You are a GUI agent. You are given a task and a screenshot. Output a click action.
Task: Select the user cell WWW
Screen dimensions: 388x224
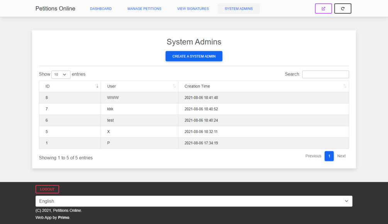pyautogui.click(x=139, y=98)
